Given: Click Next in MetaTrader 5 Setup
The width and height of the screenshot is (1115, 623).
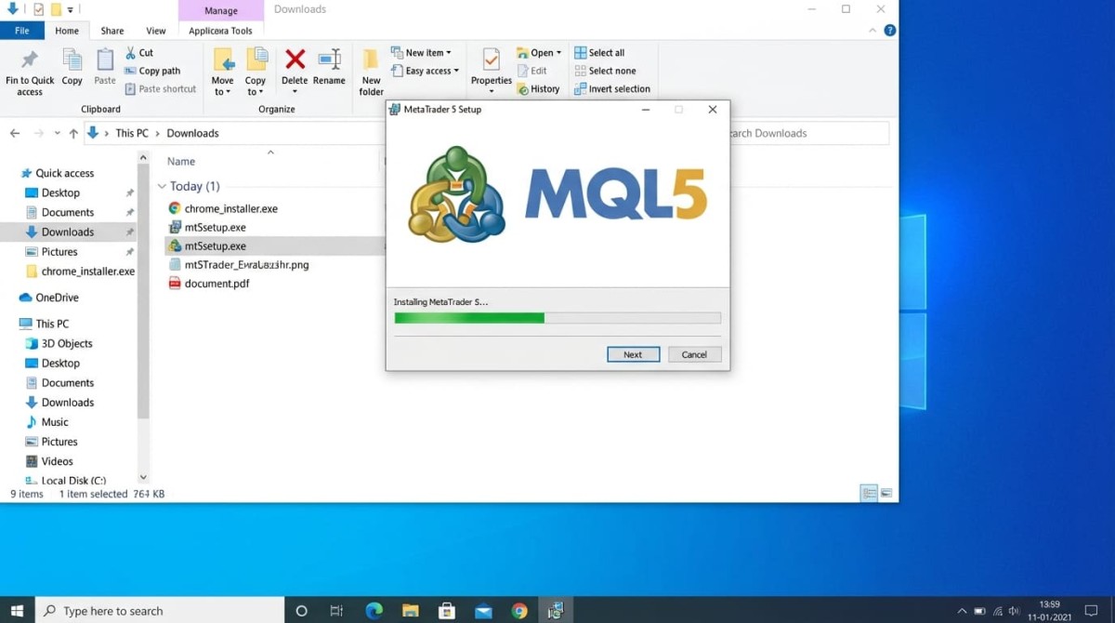Looking at the screenshot, I should tap(633, 354).
